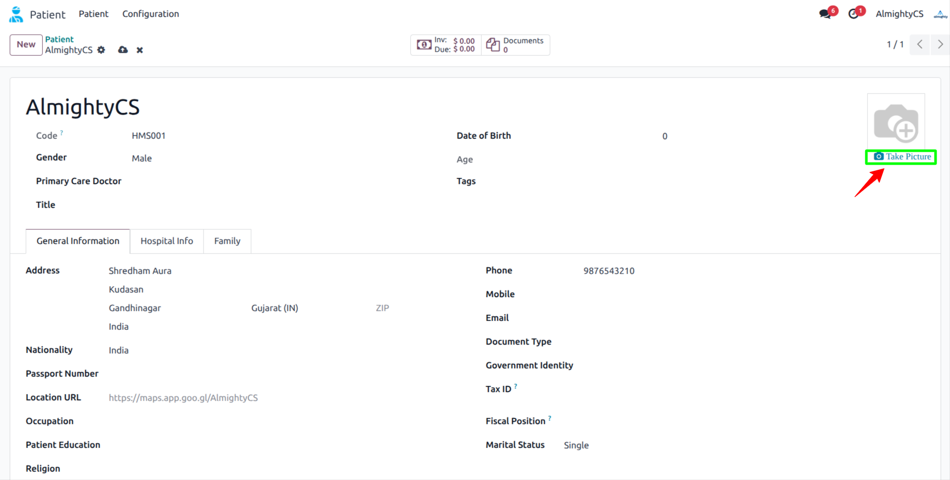Open the chat messages icon
The image size is (950, 480).
826,14
